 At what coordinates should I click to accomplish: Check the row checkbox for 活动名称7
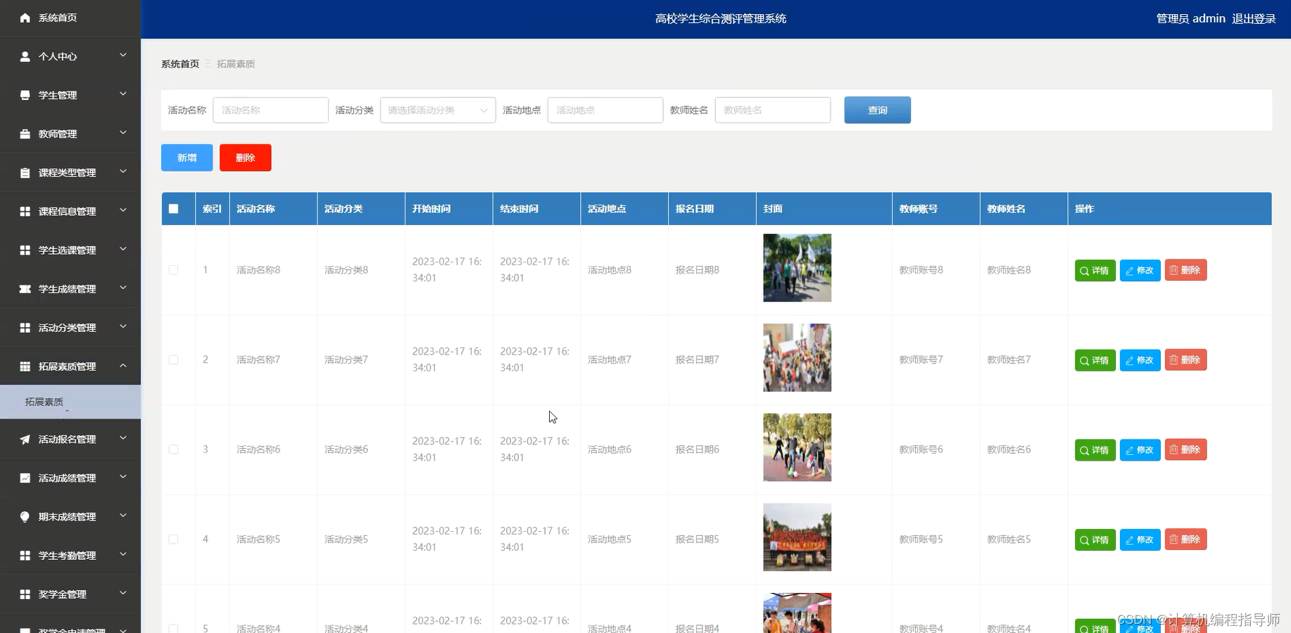click(x=174, y=359)
